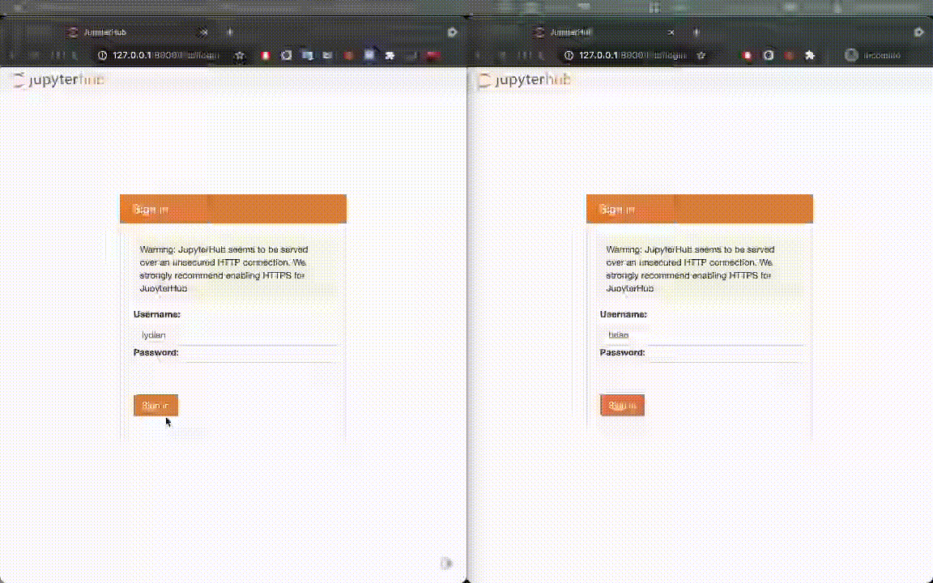The height and width of the screenshot is (583, 933).
Task: Click the JupyterHub logo on the left page
Action: (57, 80)
